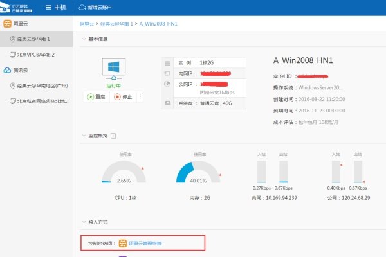Screen dimensions: 386x257
Task: Click the instance spec icon beside 1核2G
Action: [x=167, y=64]
